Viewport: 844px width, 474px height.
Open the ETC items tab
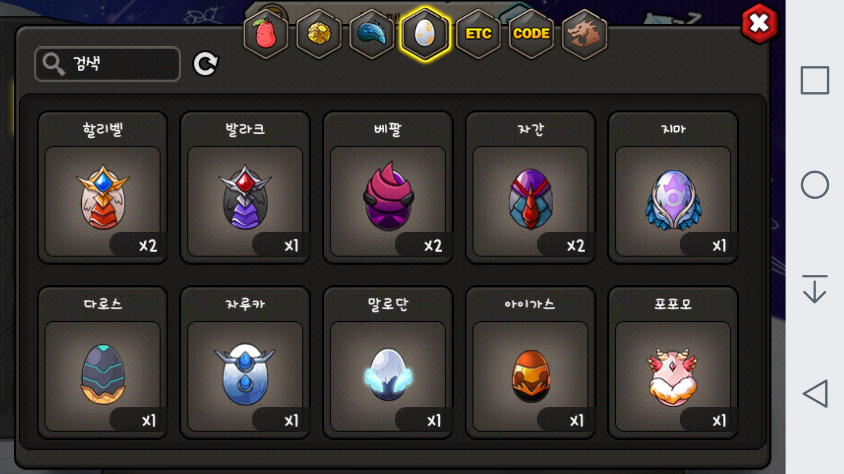(478, 34)
